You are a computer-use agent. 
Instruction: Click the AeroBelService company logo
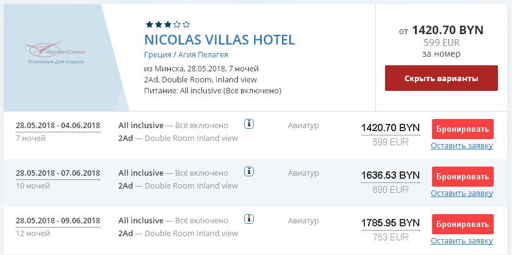[x=55, y=52]
